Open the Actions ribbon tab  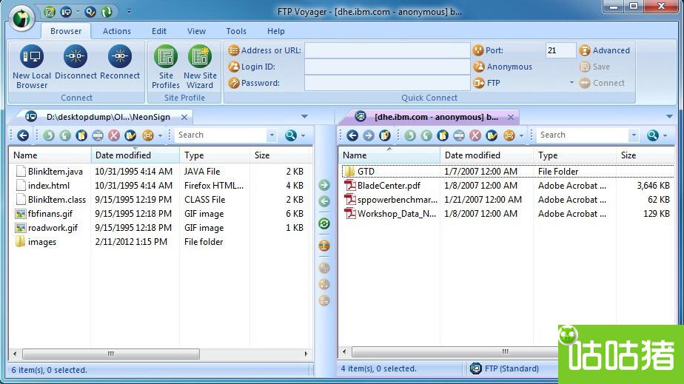[x=116, y=31]
